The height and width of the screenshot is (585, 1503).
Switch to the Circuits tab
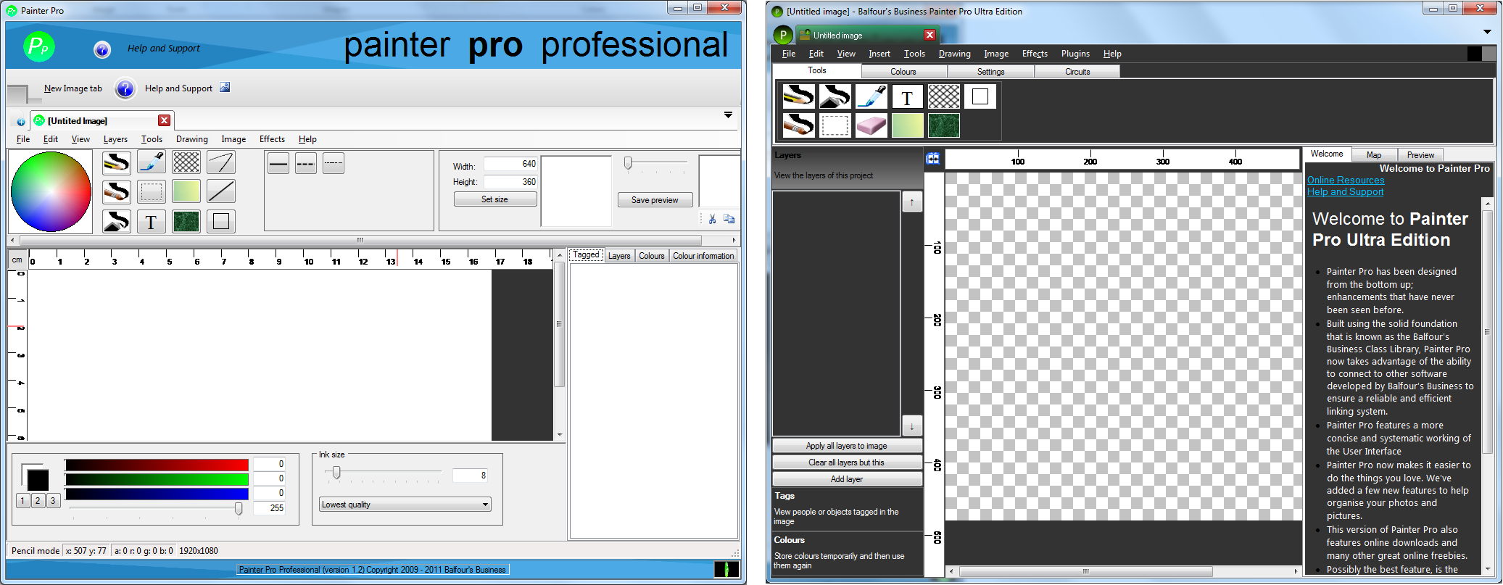1077,72
